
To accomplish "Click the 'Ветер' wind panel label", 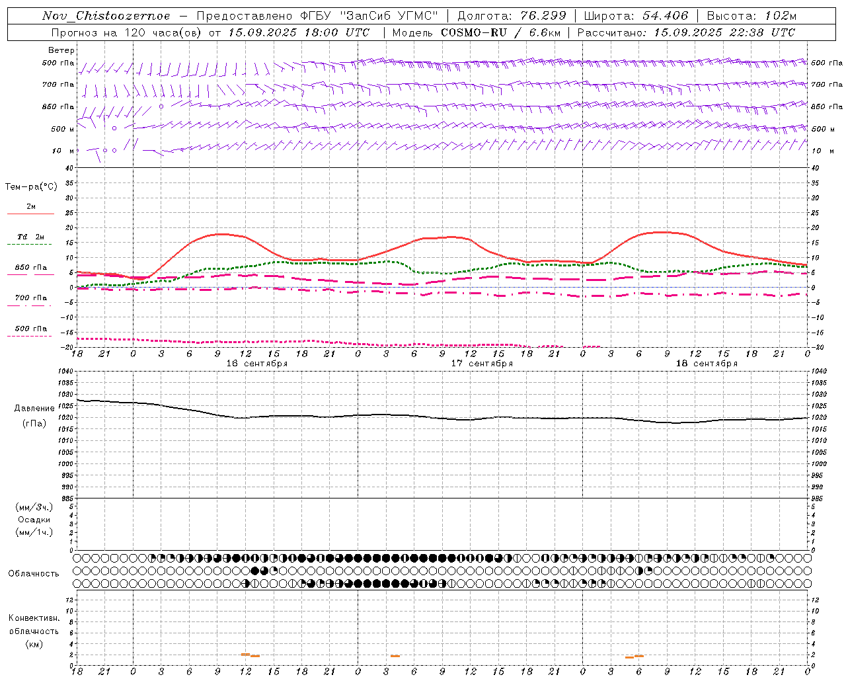I will click(x=61, y=50).
